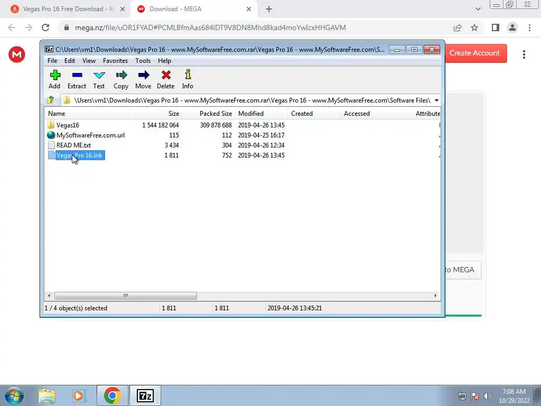
Task: Select the READ ME.txt file icon
Action: [51, 145]
